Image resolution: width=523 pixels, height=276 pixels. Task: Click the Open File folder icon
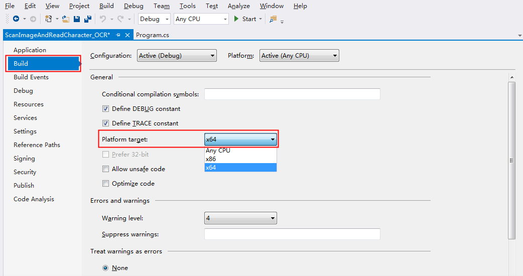(x=66, y=19)
